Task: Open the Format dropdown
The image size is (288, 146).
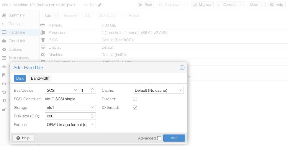Action: (x=92, y=124)
